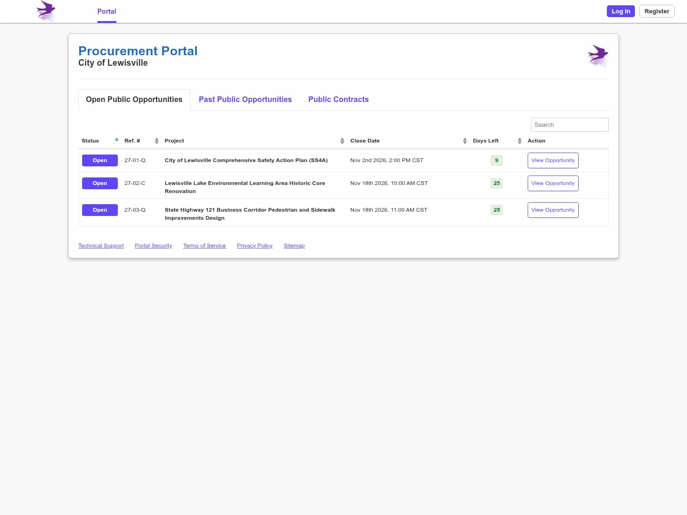Click the 25 days left badge for 27-03-Q
The height and width of the screenshot is (515, 687).
click(497, 210)
